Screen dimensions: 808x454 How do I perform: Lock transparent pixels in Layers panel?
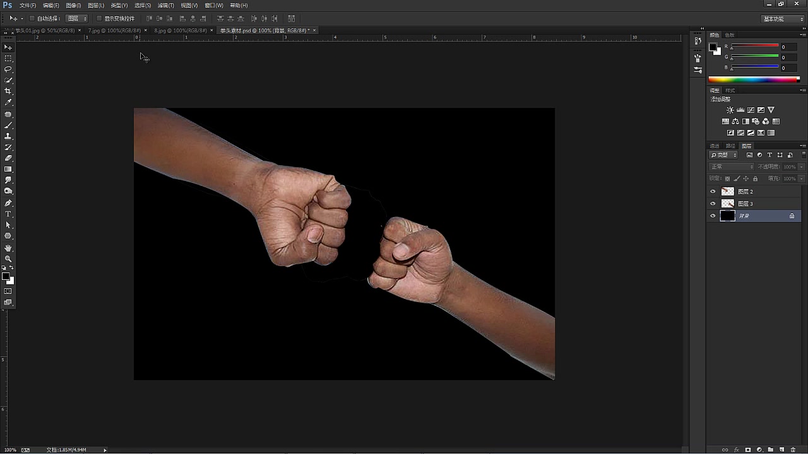click(727, 178)
